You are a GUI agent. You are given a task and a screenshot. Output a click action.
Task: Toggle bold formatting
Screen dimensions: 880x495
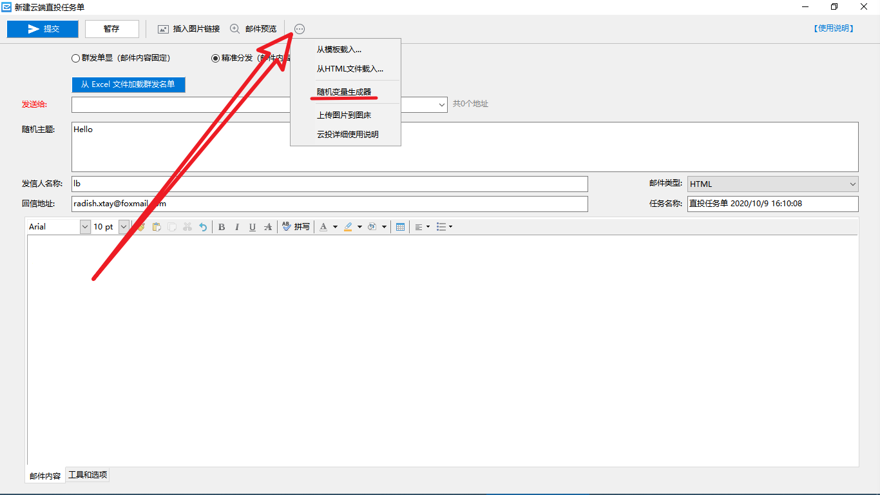tap(222, 227)
